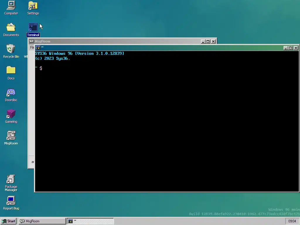Click the 'SYS36 Windows 96' version text
The height and width of the screenshot is (225, 300).
click(80, 53)
